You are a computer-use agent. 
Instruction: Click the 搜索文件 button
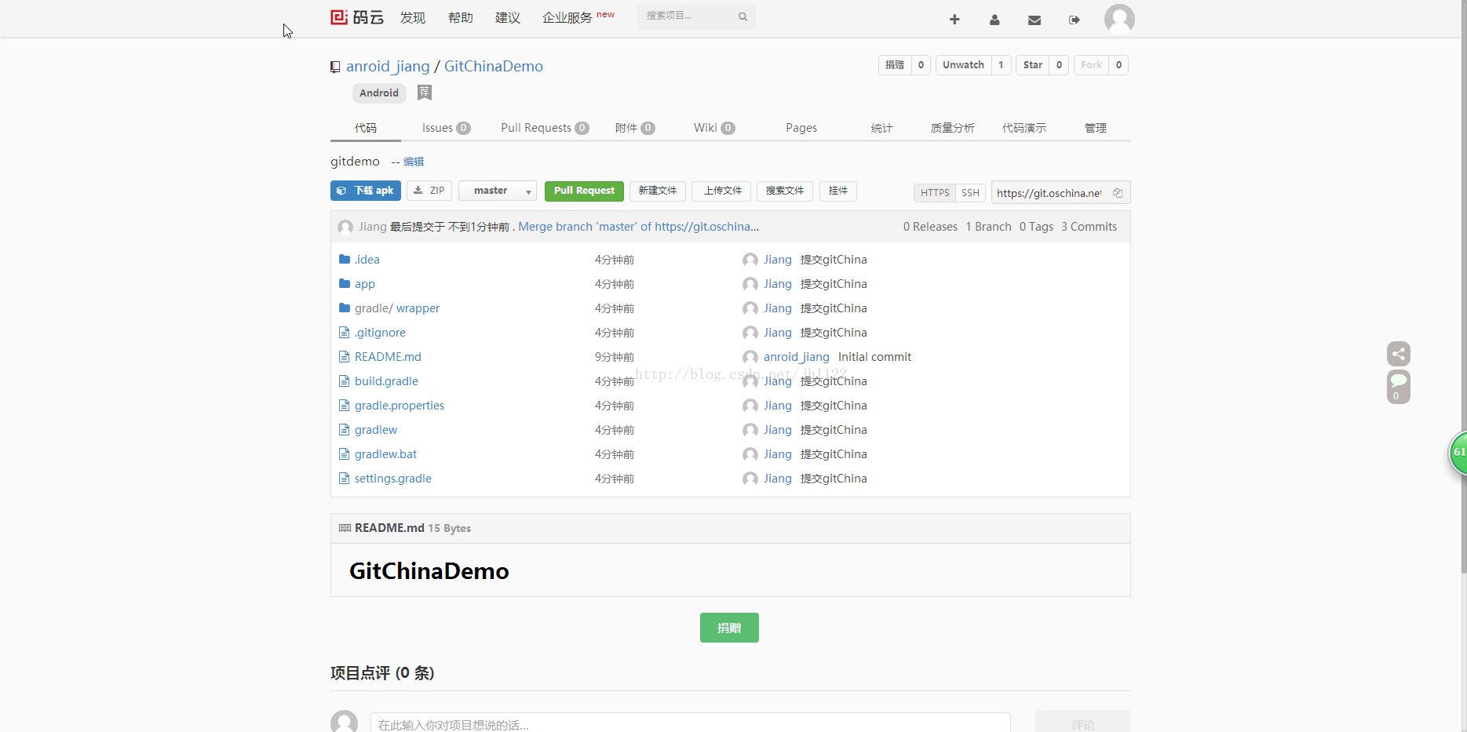coord(785,191)
